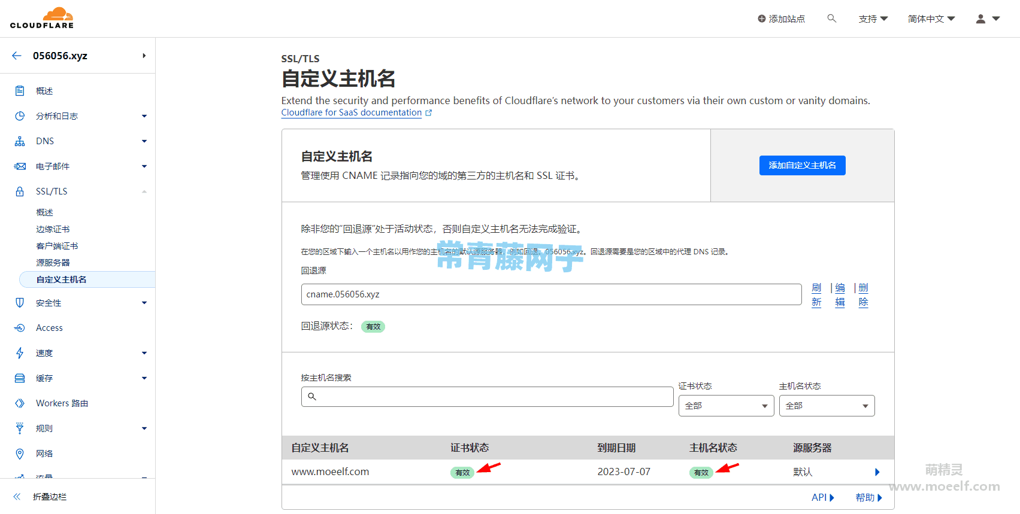Click the 编辑 link for fallback origin
This screenshot has height=514, width=1020.
[840, 295]
